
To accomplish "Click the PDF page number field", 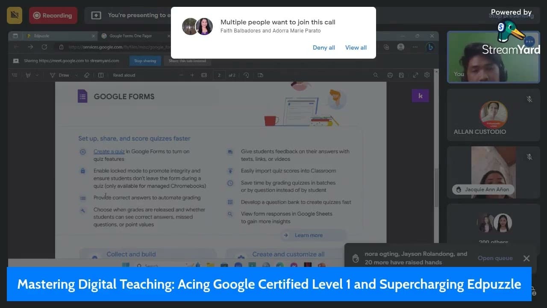I will (x=219, y=75).
